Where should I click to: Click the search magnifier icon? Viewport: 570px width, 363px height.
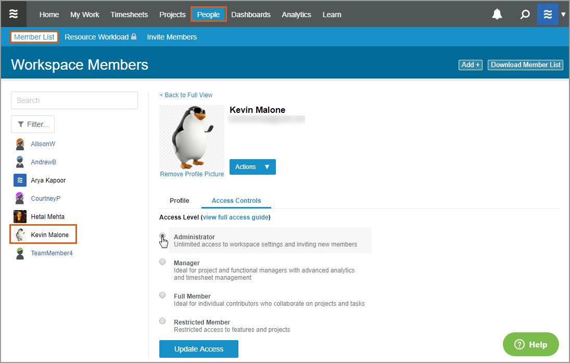(525, 14)
